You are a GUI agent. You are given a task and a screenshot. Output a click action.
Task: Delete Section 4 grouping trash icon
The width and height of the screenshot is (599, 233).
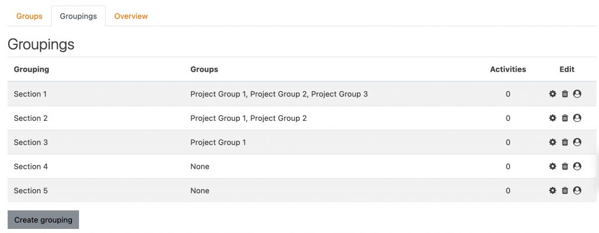coord(564,166)
